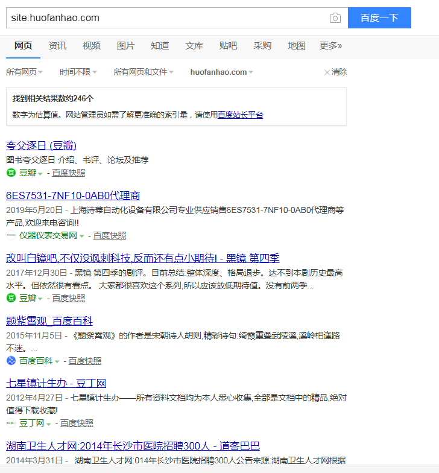This screenshot has width=439, height=473.
Task: Click the 清除 clear filters button
Action: pyautogui.click(x=335, y=72)
